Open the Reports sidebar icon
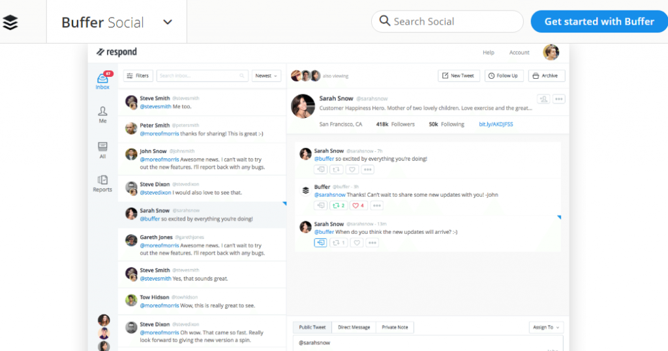Viewport: 668px width, 351px height. click(102, 184)
